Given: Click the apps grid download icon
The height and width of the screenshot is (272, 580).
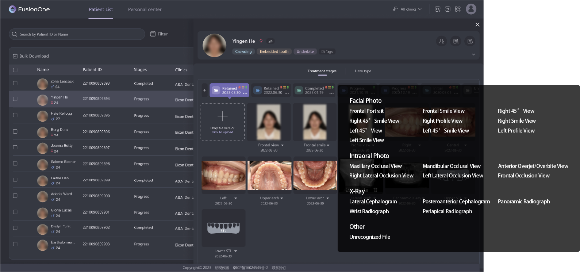Looking at the screenshot, I should click(x=458, y=9).
